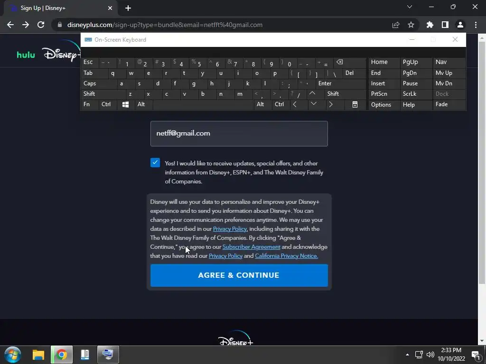Click the context menu key on keyboard

click(355, 105)
